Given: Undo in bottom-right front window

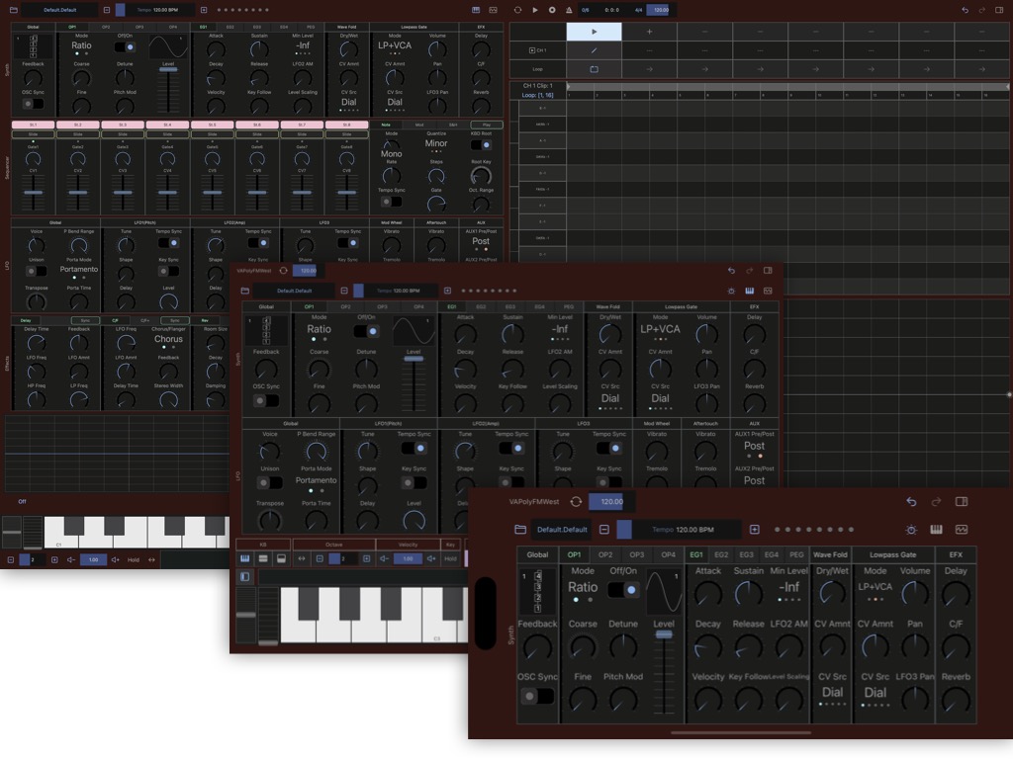Looking at the screenshot, I should tap(911, 501).
